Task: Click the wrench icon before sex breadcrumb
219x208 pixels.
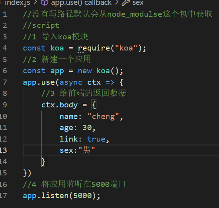Action: coord(126,2)
